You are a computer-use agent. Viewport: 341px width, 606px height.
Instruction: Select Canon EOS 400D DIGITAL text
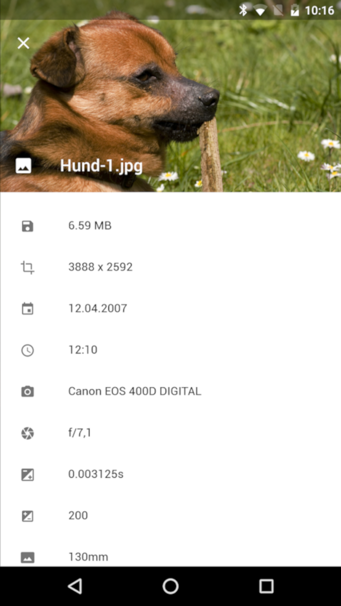pos(135,392)
